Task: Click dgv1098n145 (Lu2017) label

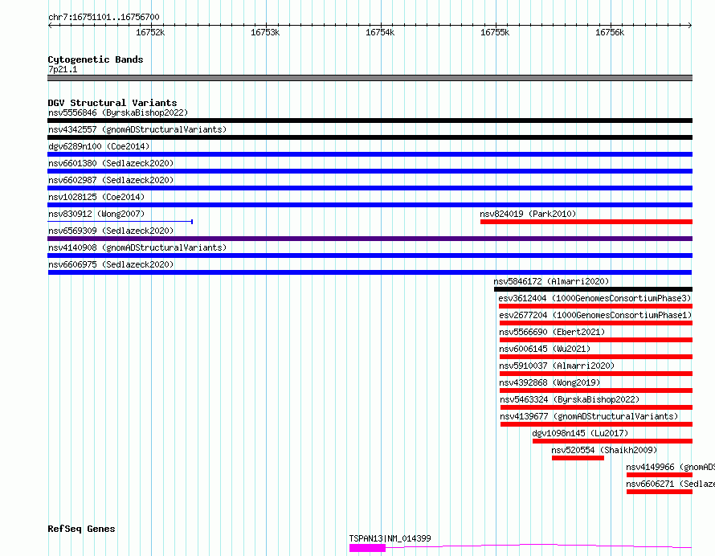Action: point(580,433)
